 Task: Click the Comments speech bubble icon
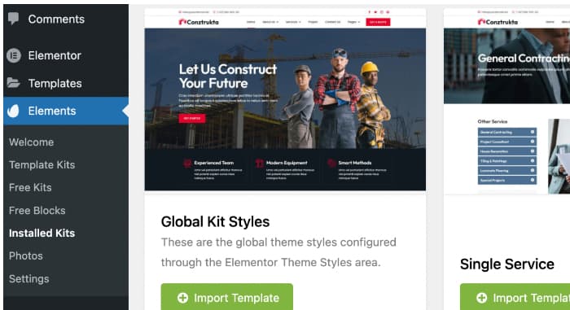[x=14, y=18]
